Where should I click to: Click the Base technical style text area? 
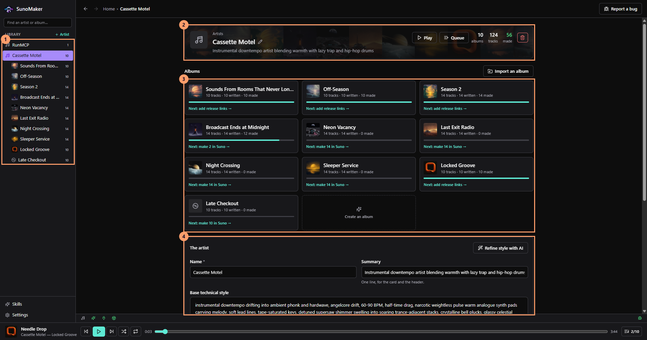[359, 306]
